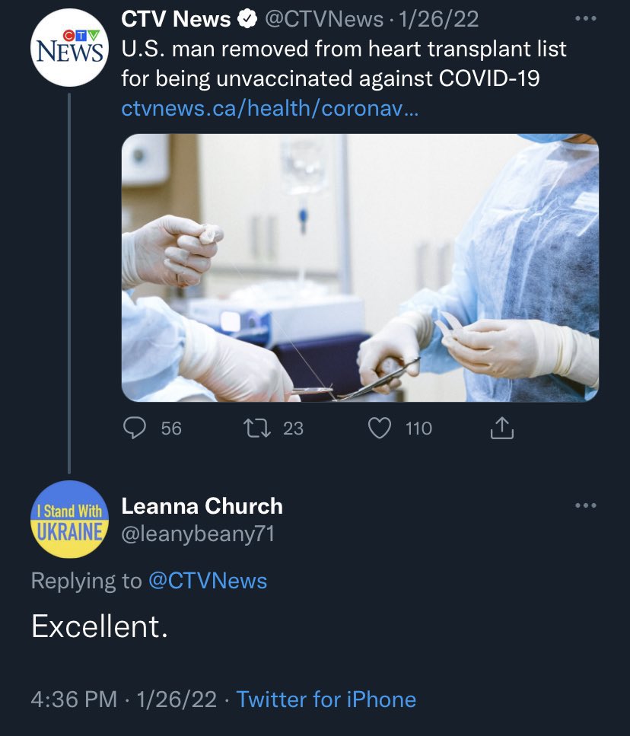
Task: Open the Twitter for iPhone source link
Action: tap(326, 699)
